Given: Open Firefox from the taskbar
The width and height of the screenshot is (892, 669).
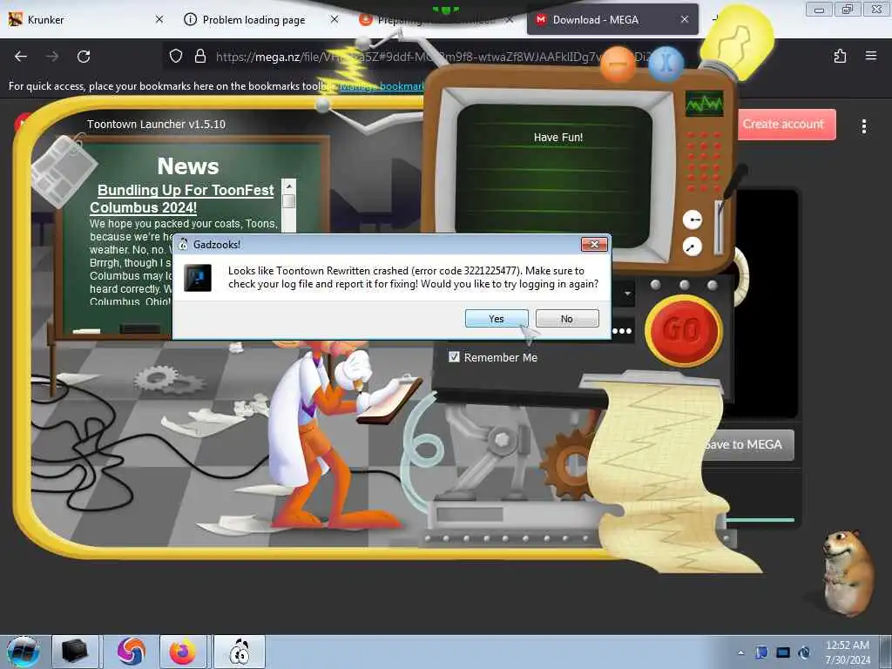Looking at the screenshot, I should [x=182, y=652].
